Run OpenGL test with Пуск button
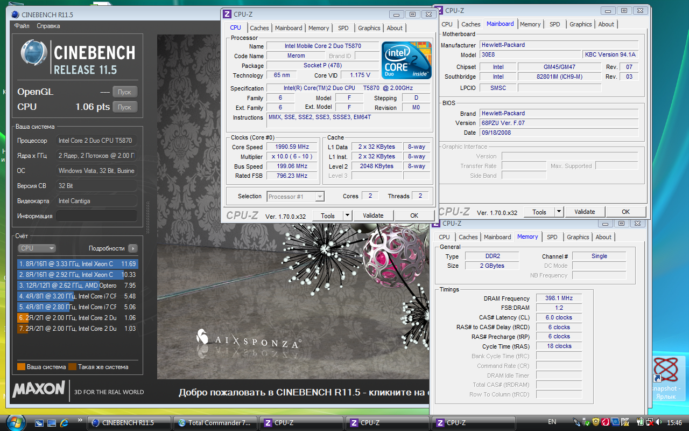Viewport: 689px width, 431px height. pyautogui.click(x=124, y=92)
